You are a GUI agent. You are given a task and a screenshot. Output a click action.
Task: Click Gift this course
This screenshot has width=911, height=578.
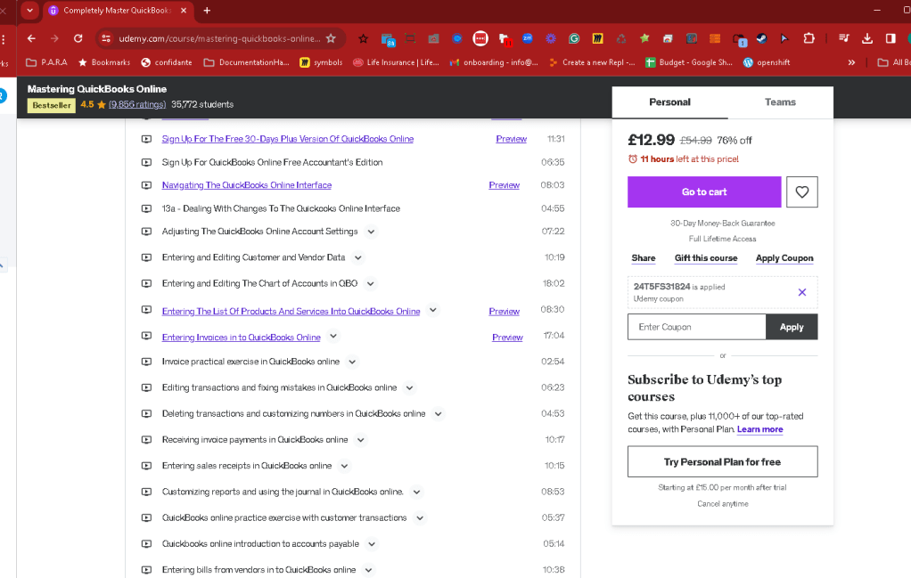click(706, 258)
